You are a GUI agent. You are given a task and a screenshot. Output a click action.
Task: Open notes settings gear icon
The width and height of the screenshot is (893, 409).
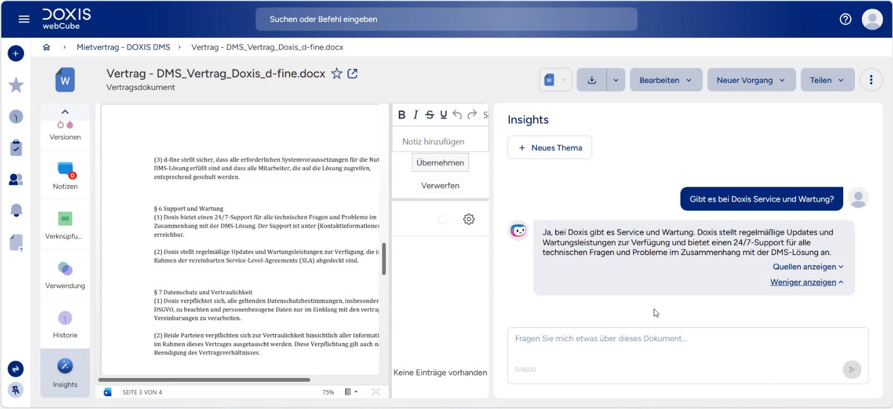point(469,219)
